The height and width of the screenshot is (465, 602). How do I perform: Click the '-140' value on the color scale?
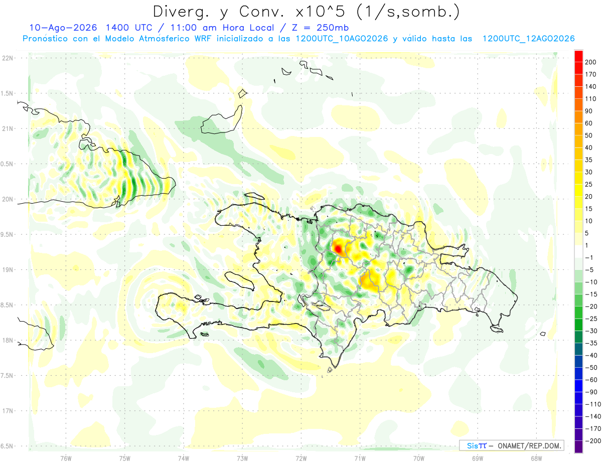[593, 416]
